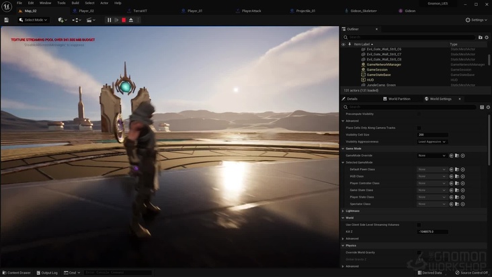Stop the play session with red button
This screenshot has width=492, height=277.
click(124, 20)
